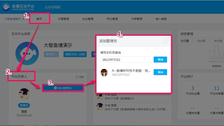The image size is (224, 126).
Task: Click the found user's avatar in dialog
Action: [104, 72]
